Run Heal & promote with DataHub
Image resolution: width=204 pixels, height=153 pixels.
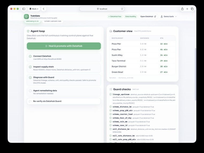[64, 46]
